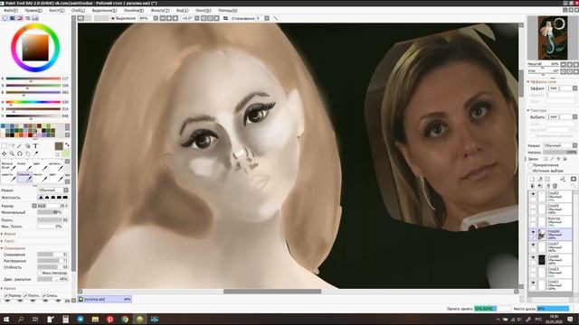Image resolution: width=579 pixels, height=325 pixels.
Task: Select the rectangular selection tool
Action: tap(4, 146)
